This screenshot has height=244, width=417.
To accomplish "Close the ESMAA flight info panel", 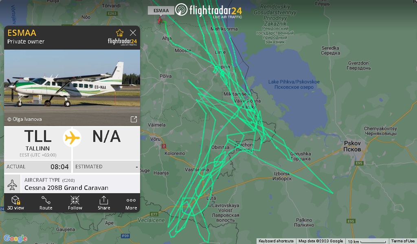I will click(x=133, y=33).
